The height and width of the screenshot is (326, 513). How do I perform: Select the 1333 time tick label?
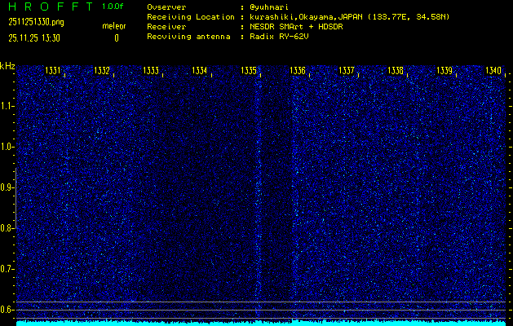(x=151, y=71)
